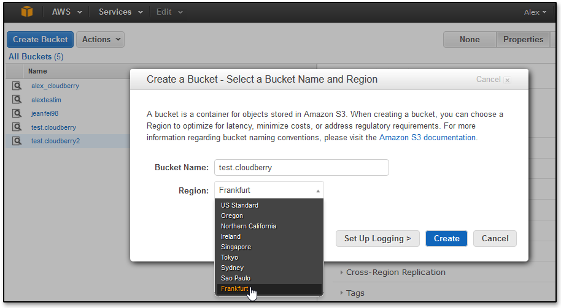Click magnifier icon beside test.cloudberry bucket

(17, 127)
